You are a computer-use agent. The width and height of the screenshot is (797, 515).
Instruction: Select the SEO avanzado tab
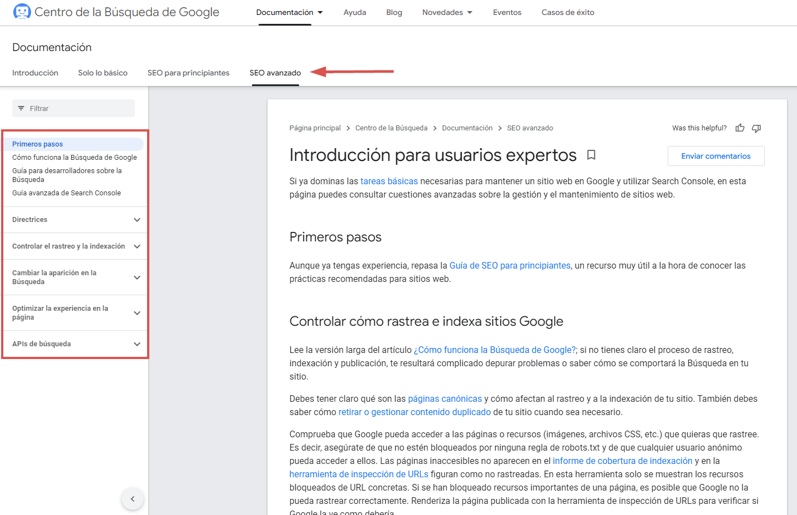275,73
